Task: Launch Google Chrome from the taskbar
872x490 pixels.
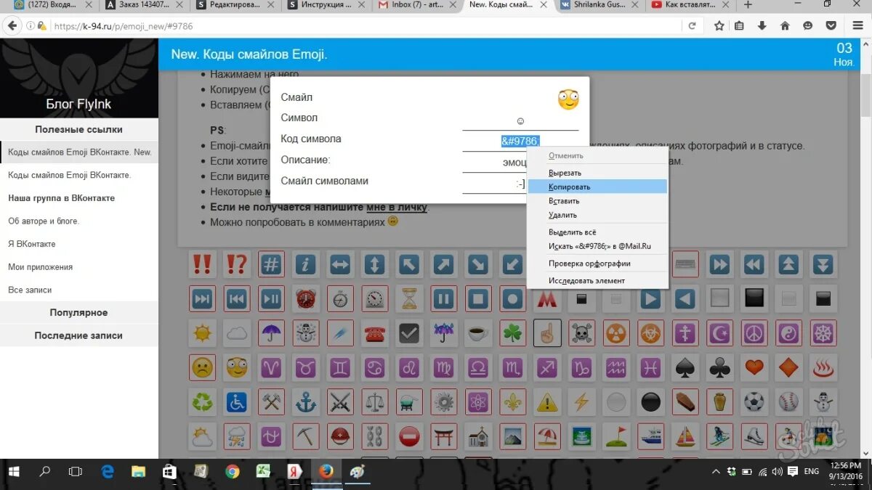Action: (232, 472)
